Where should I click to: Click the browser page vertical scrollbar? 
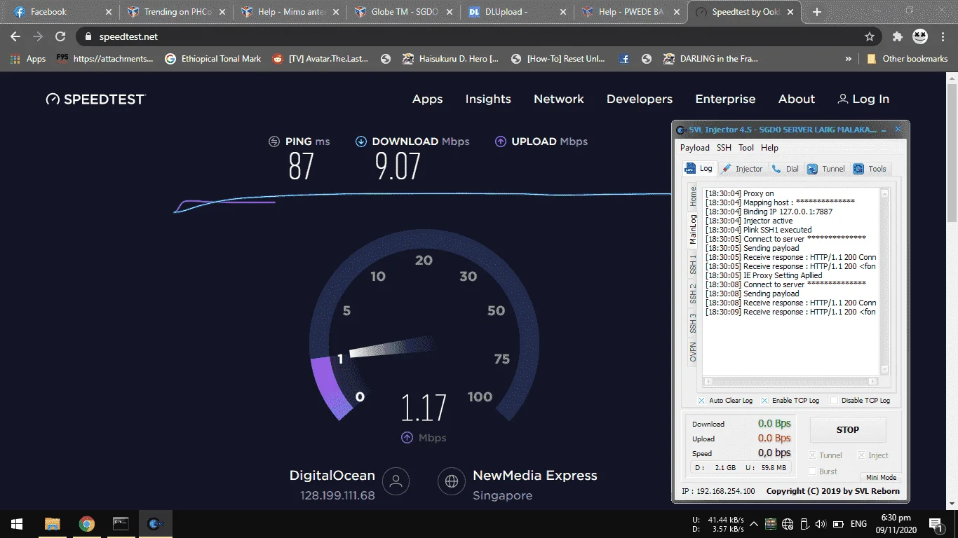point(952,154)
